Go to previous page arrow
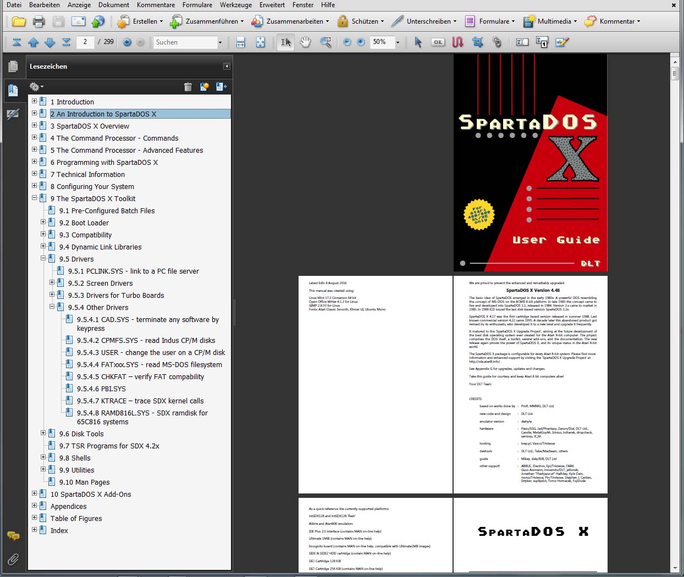The width and height of the screenshot is (684, 577). (34, 42)
